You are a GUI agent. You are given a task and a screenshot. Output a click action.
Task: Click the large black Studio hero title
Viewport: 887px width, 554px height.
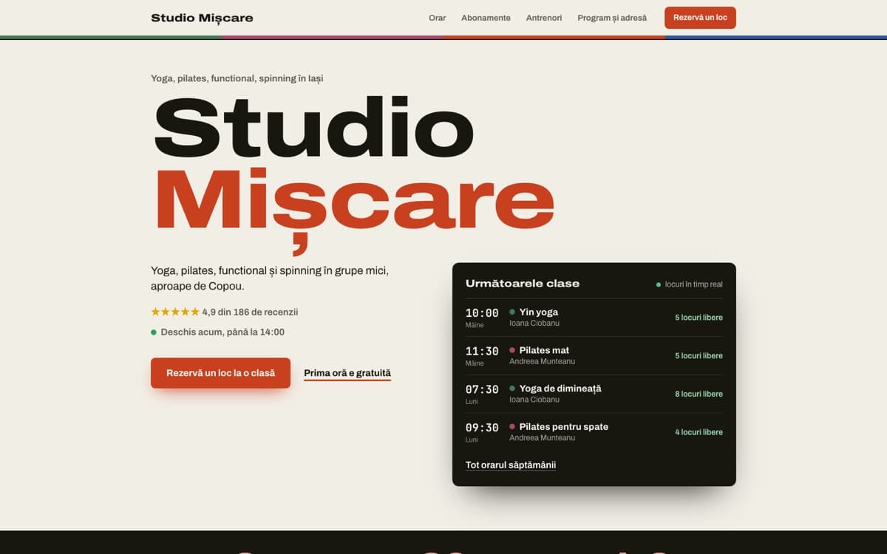tap(313, 128)
